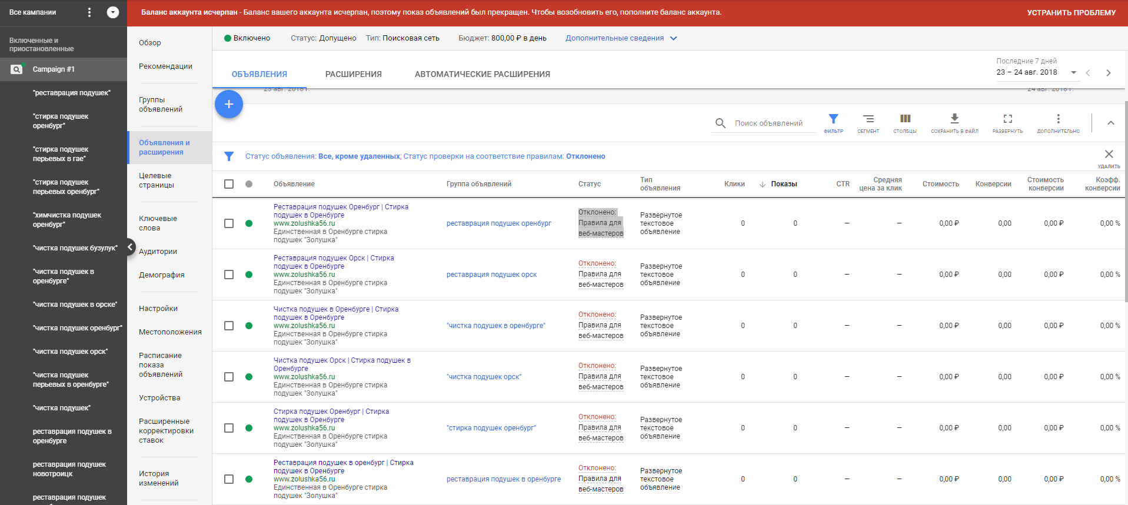Select "чистка подушек бузулук" ad group

[x=75, y=248]
